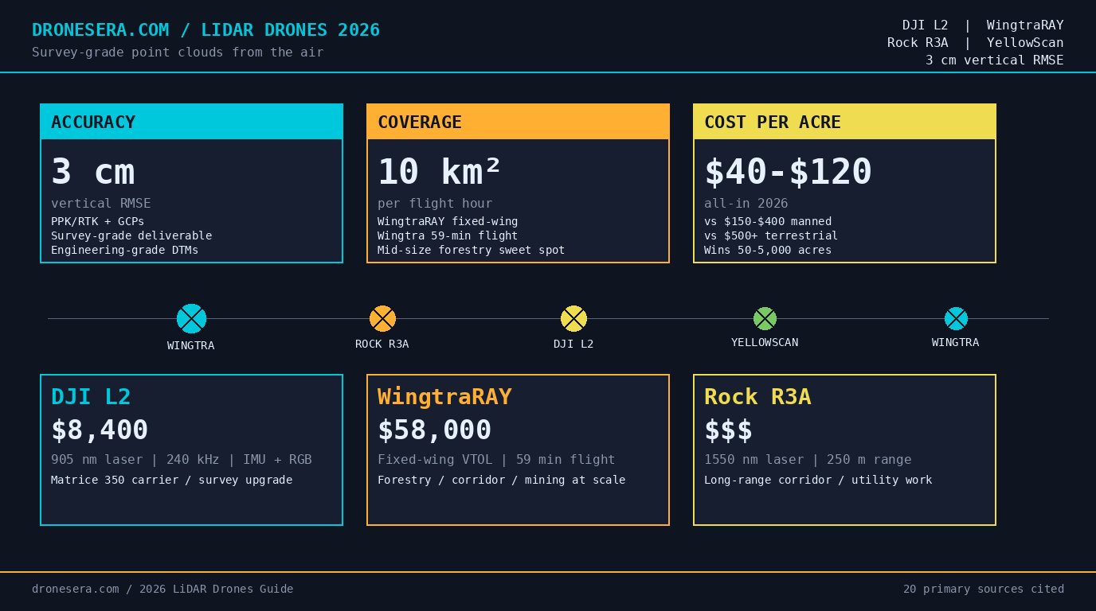Click 'per flight hour' caption
Screen dimensions: 1096x611
(435, 204)
